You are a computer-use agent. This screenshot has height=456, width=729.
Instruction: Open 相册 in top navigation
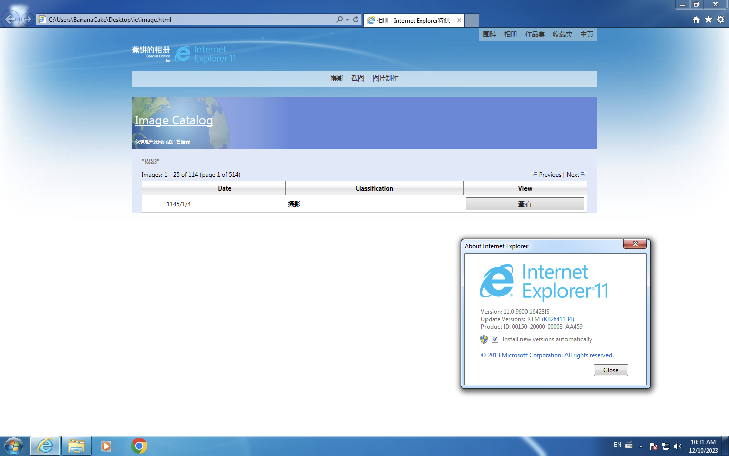click(511, 34)
